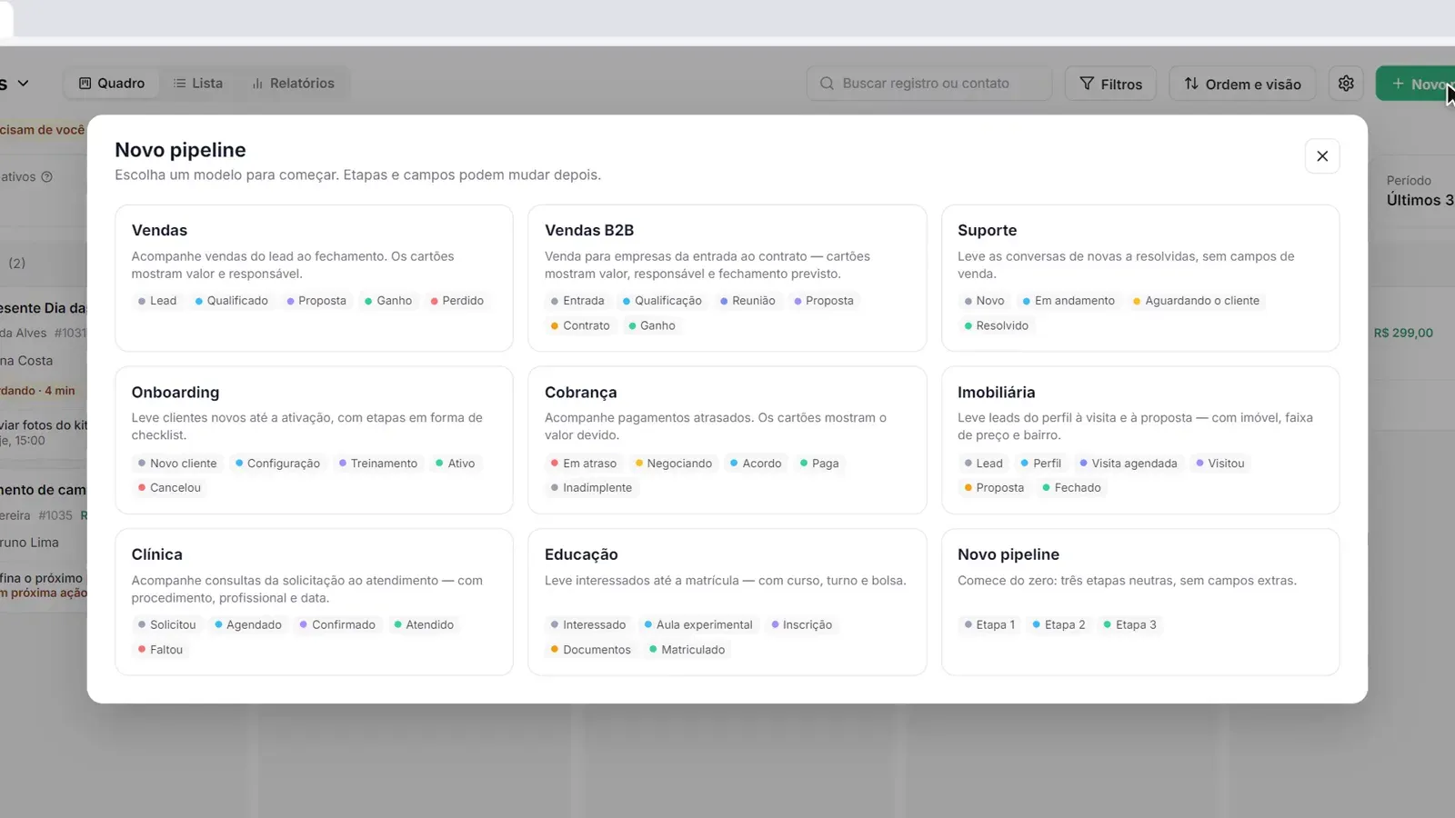1455x818 pixels.
Task: Click the Confirmado stage chip
Action: tap(337, 625)
